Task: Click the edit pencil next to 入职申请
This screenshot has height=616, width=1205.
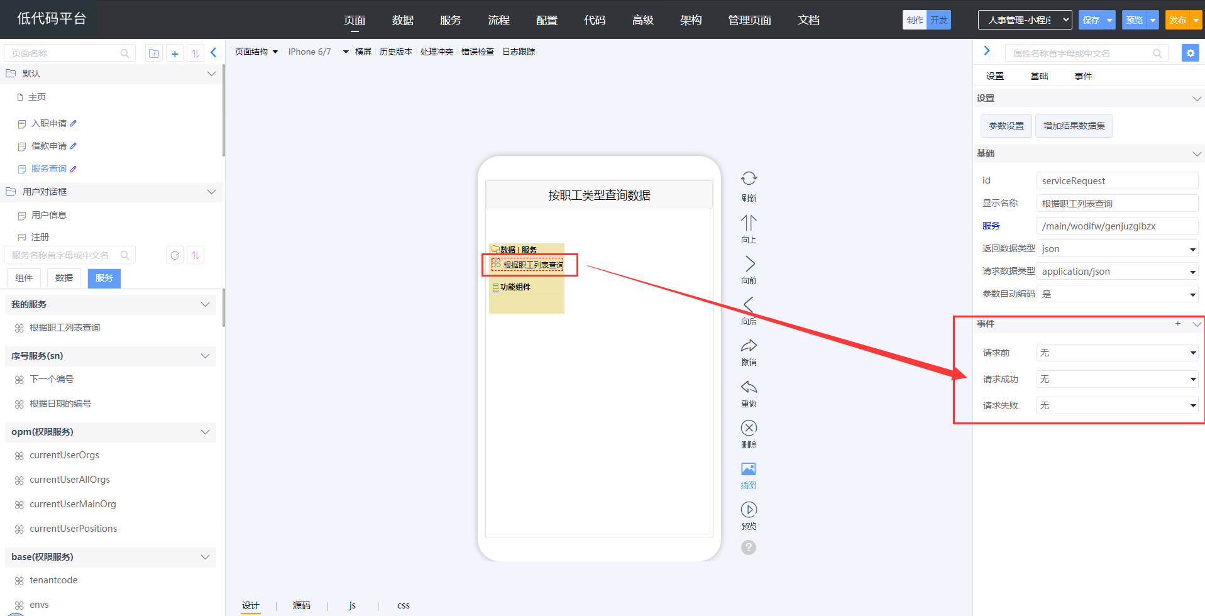Action: tap(74, 123)
